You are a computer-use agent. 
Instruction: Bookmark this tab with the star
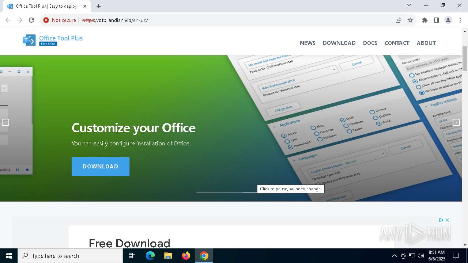tap(410, 20)
